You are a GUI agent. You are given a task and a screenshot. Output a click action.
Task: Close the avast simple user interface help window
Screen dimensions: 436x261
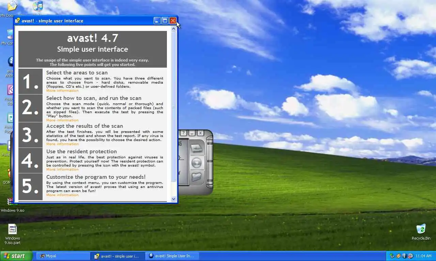click(x=173, y=21)
